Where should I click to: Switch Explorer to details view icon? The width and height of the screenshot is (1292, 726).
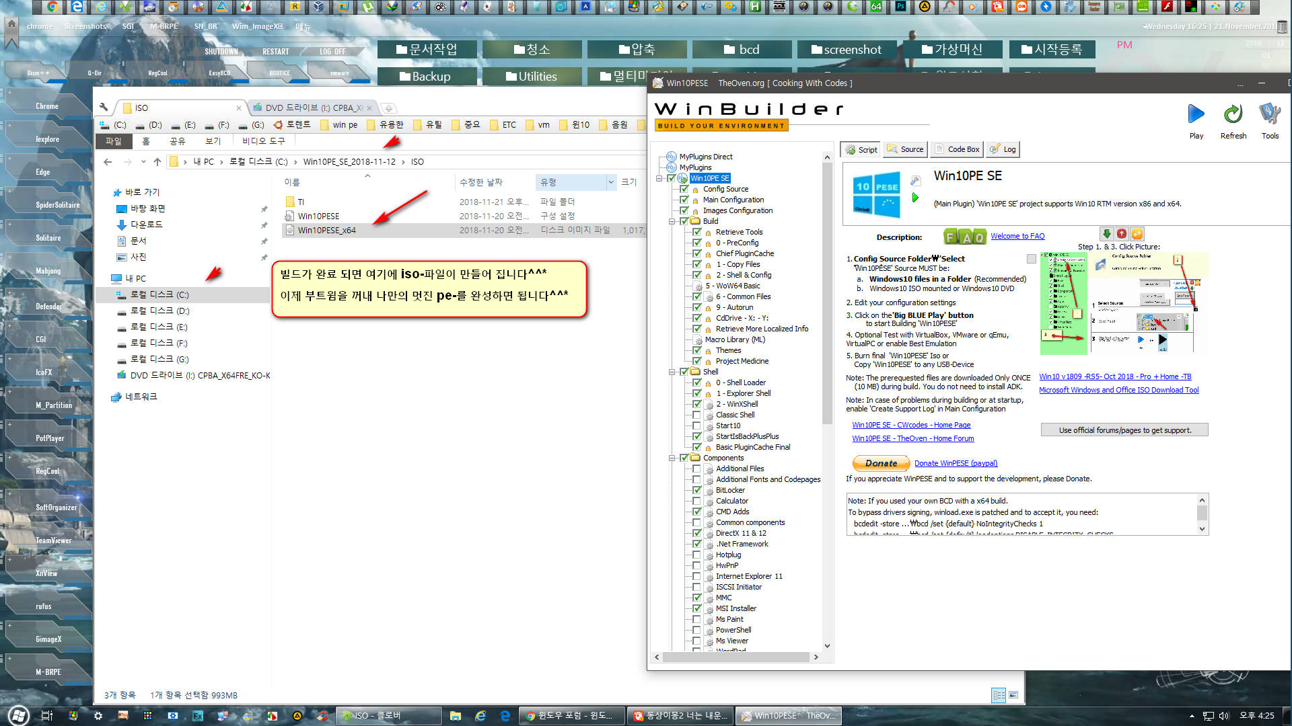click(x=999, y=695)
